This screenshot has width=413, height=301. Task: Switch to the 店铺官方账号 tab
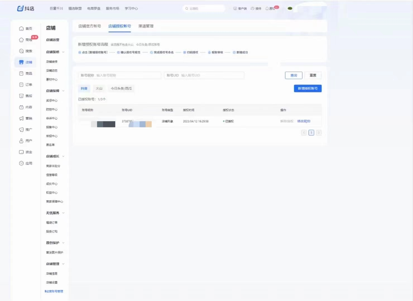tap(90, 26)
